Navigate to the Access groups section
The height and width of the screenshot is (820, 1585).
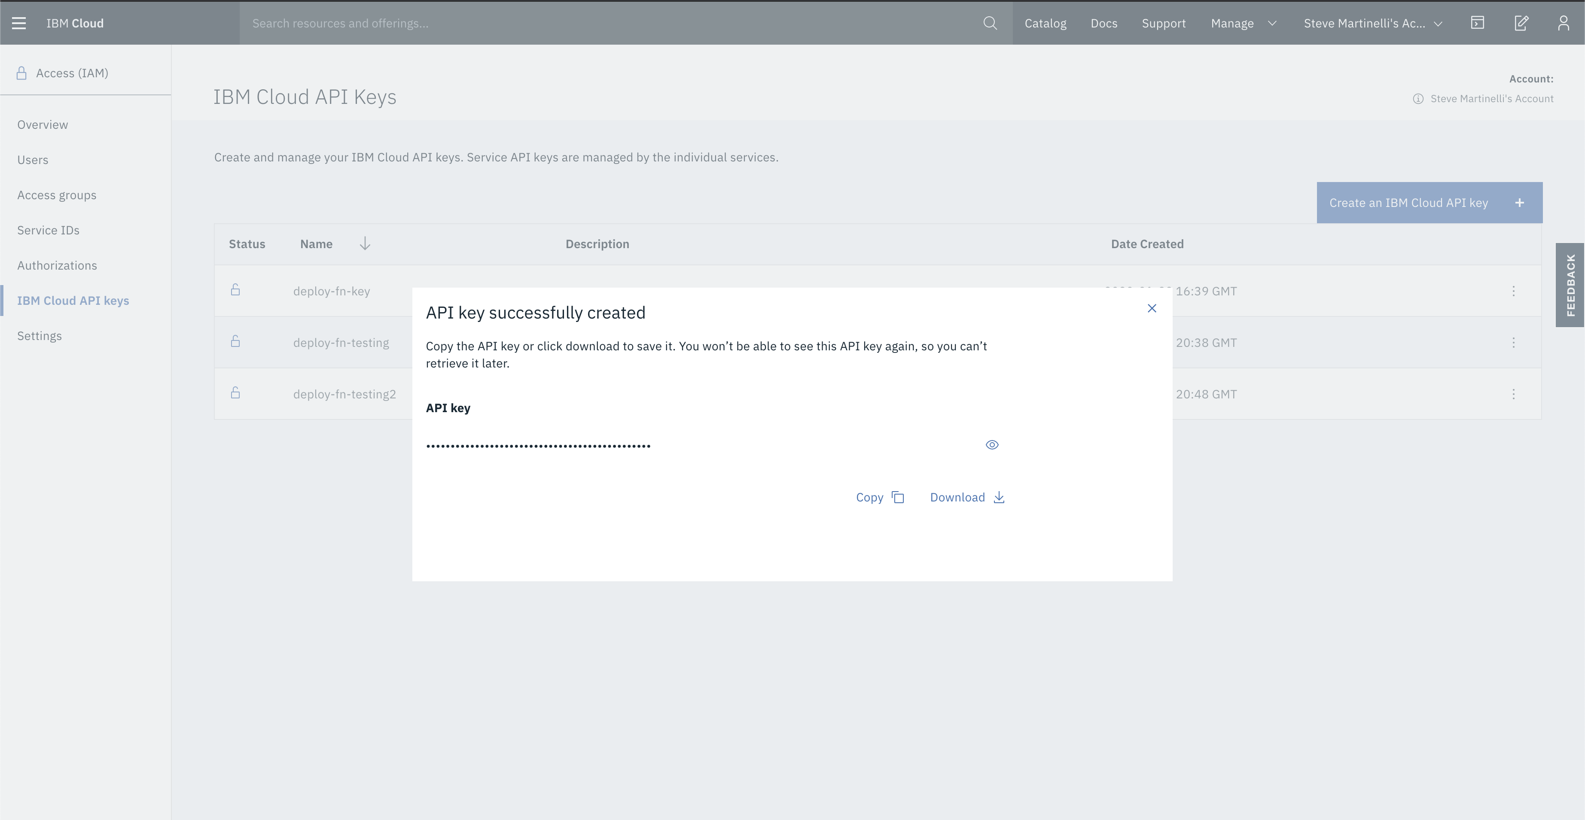click(x=57, y=194)
